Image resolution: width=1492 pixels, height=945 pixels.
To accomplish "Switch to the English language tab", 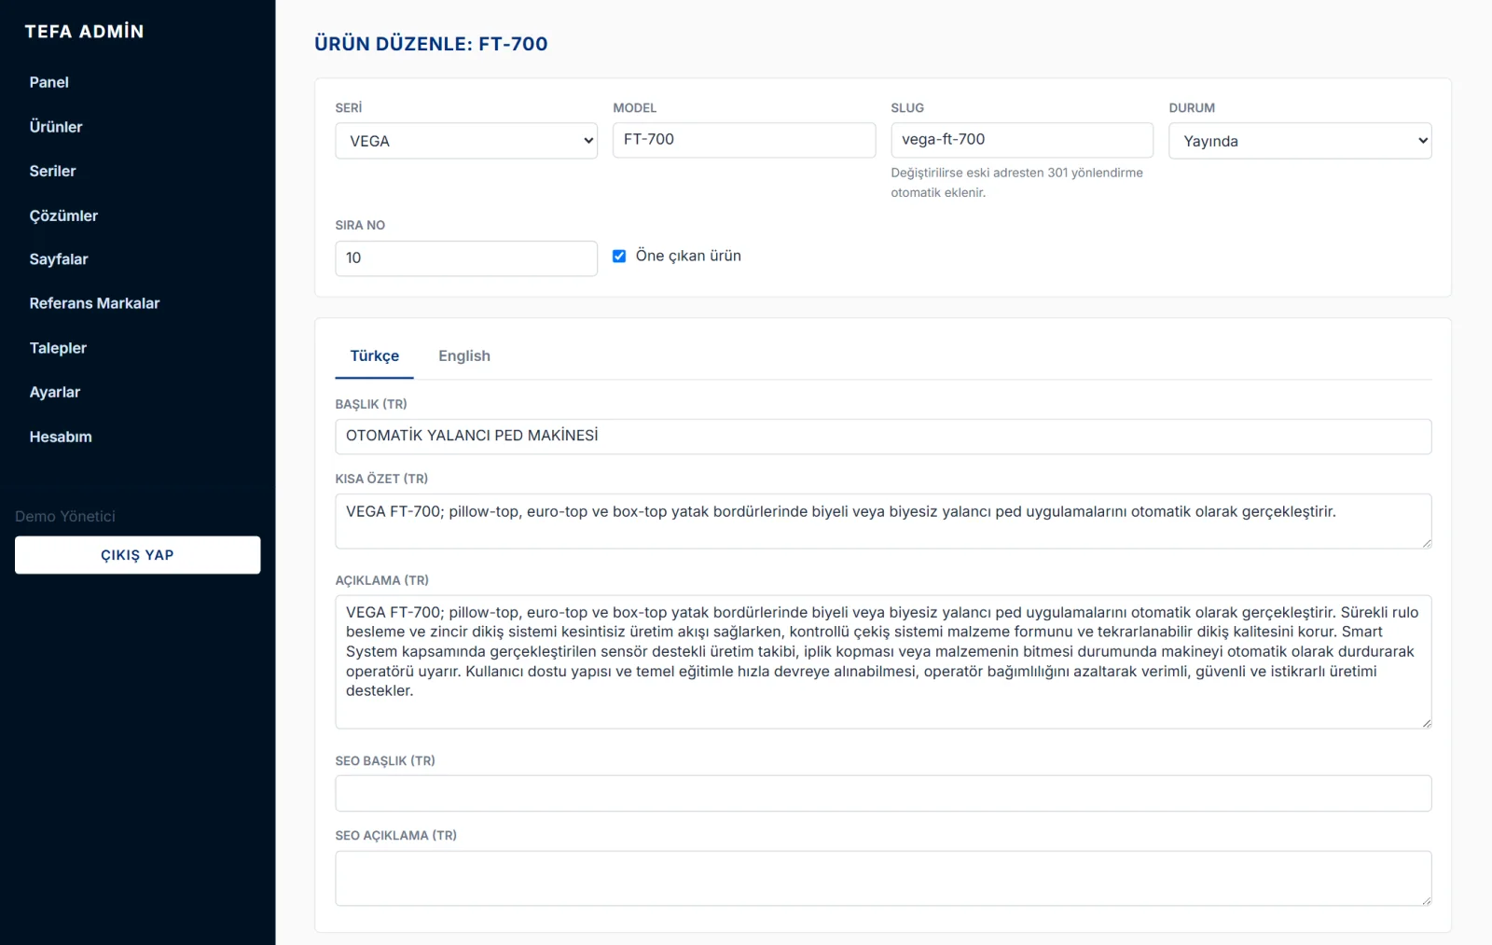I will 464,356.
